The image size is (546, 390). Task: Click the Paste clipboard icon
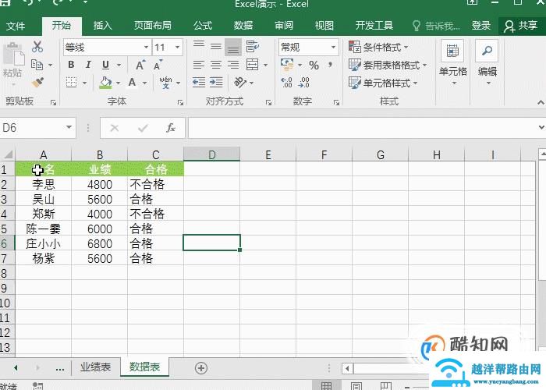point(13,55)
